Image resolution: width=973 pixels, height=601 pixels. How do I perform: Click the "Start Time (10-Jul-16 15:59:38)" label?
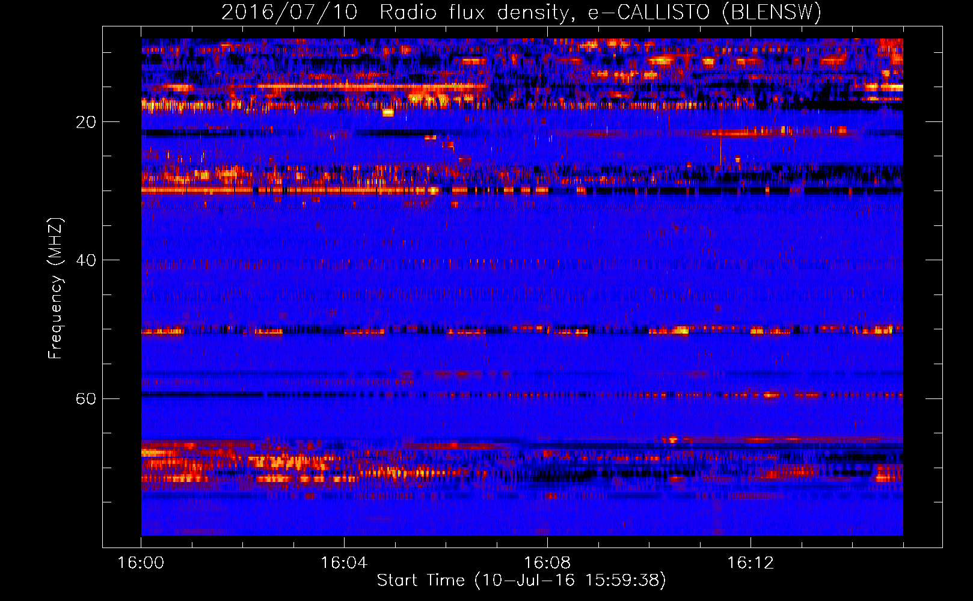point(521,581)
